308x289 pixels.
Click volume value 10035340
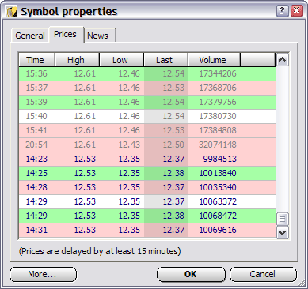click(218, 187)
